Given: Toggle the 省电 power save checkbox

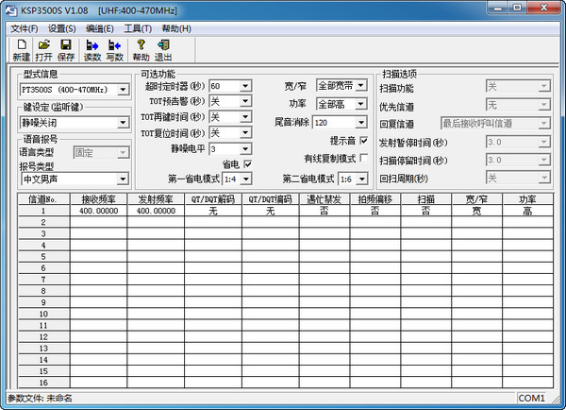Looking at the screenshot, I should (247, 164).
